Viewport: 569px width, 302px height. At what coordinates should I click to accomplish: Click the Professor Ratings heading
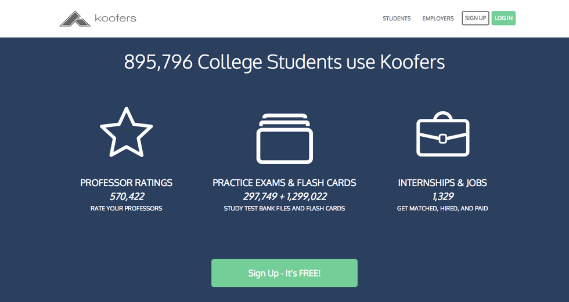126,183
